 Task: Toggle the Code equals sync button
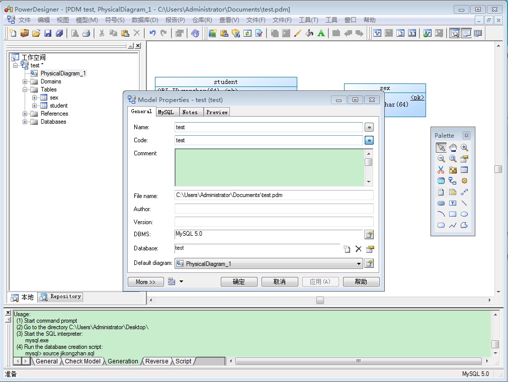(x=369, y=140)
